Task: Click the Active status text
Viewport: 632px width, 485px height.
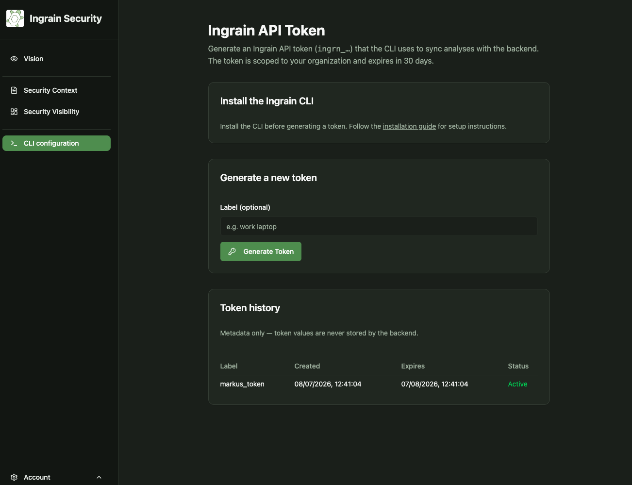Action: [517, 384]
